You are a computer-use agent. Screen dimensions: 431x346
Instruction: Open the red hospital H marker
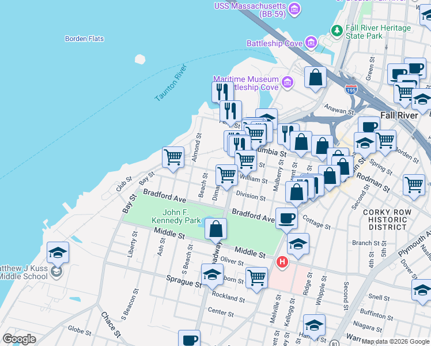click(282, 262)
